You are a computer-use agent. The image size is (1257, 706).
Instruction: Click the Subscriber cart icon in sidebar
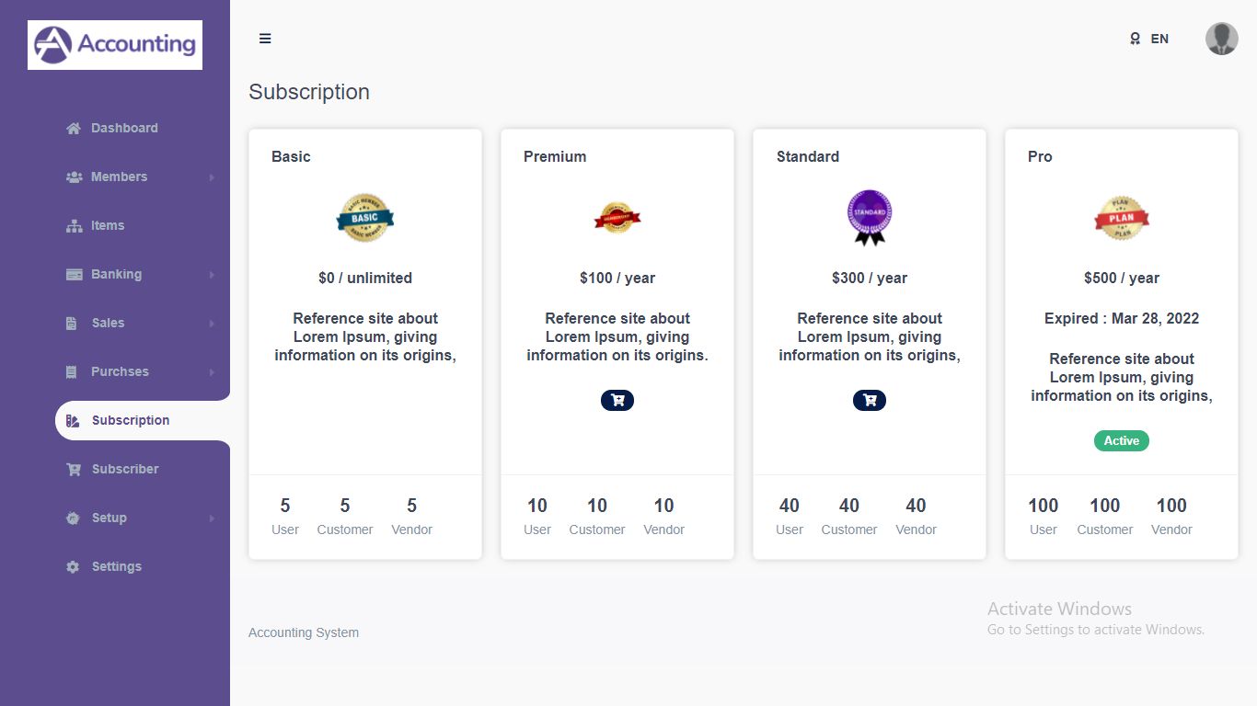74,470
